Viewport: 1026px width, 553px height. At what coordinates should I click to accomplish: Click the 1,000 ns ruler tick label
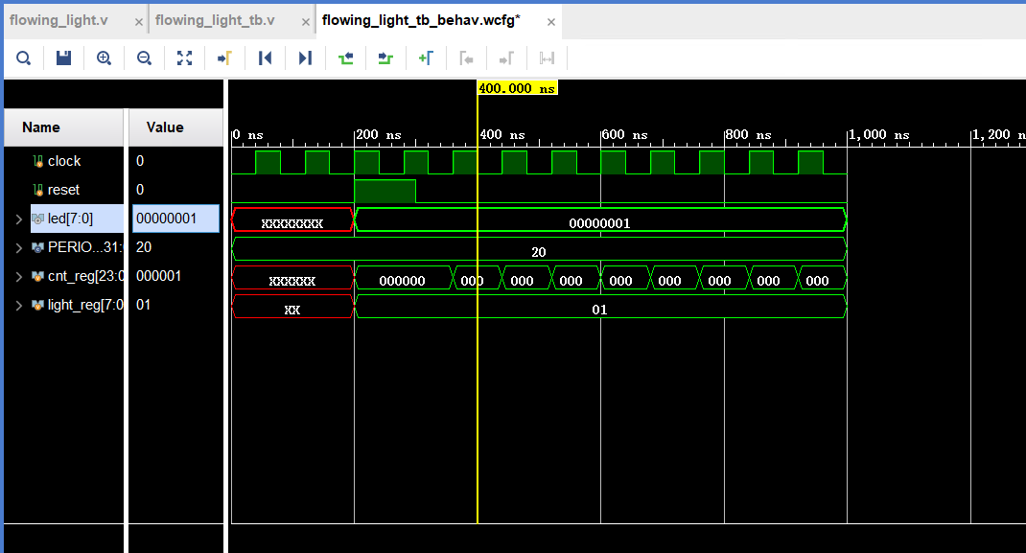tap(879, 134)
